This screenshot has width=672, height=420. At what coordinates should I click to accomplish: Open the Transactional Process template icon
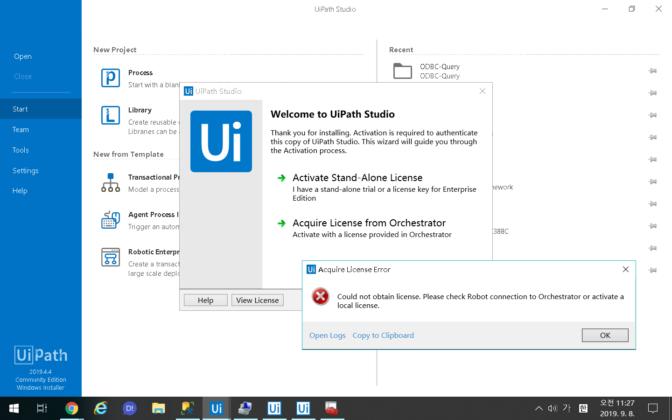[110, 182]
